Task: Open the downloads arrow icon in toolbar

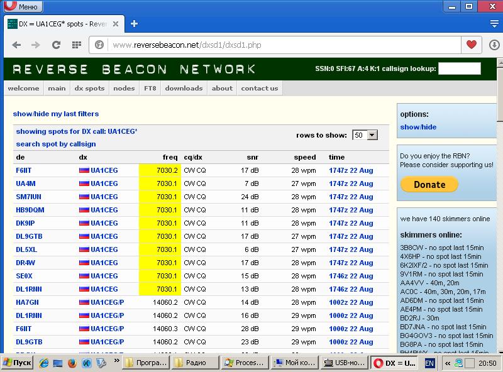Action: click(494, 45)
